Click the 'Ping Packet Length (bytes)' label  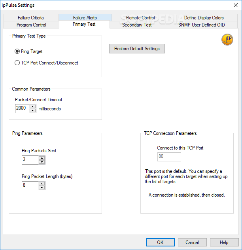(47, 176)
